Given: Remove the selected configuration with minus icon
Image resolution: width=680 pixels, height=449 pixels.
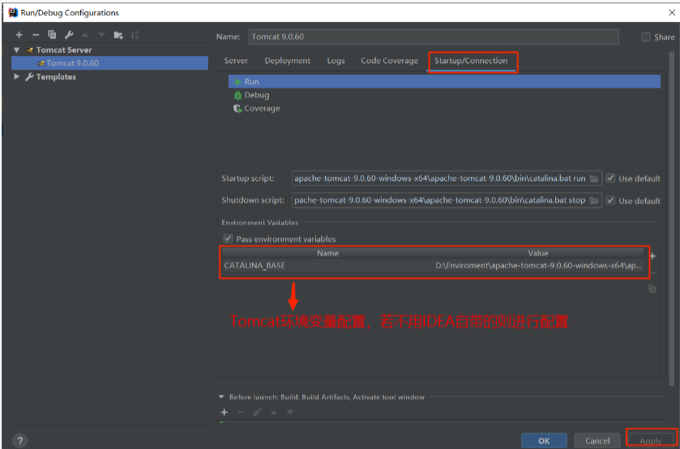Looking at the screenshot, I should pyautogui.click(x=36, y=35).
